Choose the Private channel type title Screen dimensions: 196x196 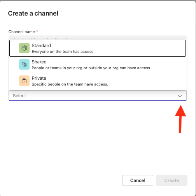39,78
